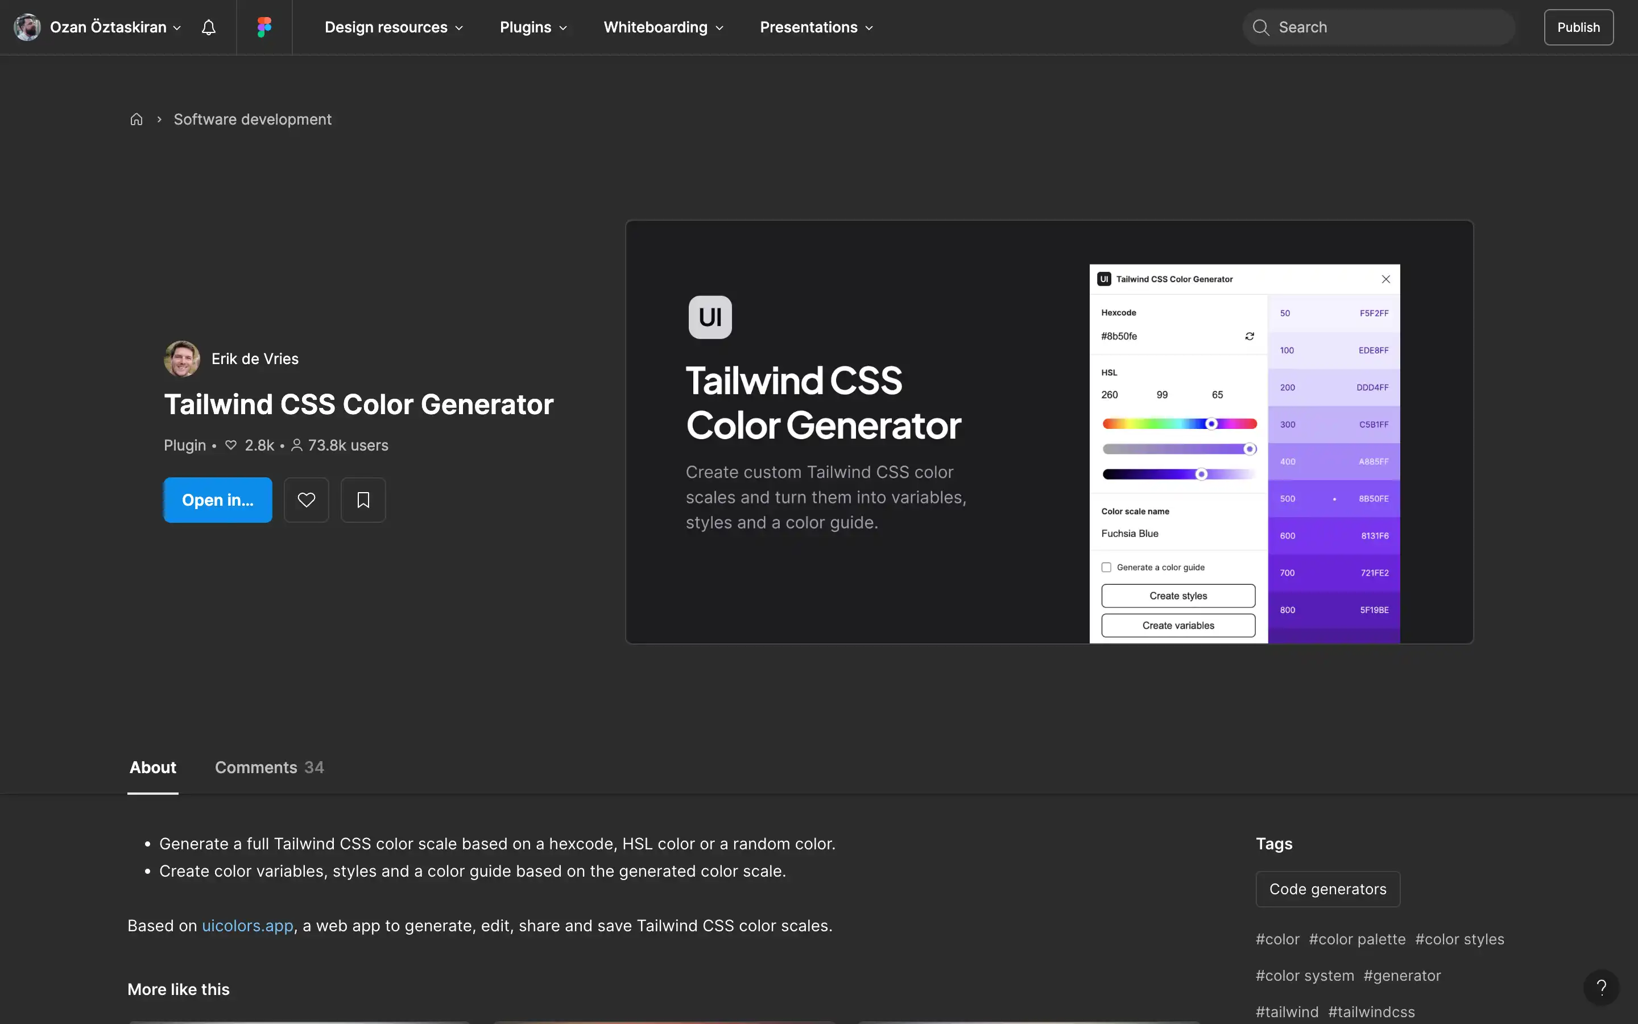Click the Create variables button
The height and width of the screenshot is (1024, 1638).
(1178, 625)
